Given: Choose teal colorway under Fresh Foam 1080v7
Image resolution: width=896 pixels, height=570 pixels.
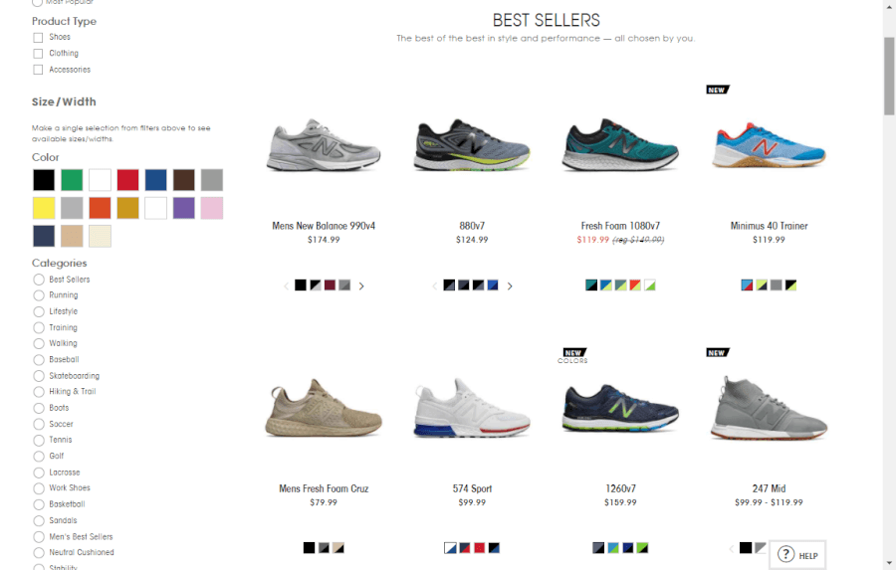Looking at the screenshot, I should coord(591,285).
